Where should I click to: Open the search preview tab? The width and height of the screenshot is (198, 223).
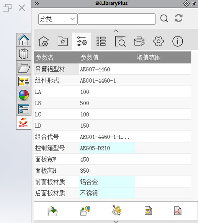(120, 41)
